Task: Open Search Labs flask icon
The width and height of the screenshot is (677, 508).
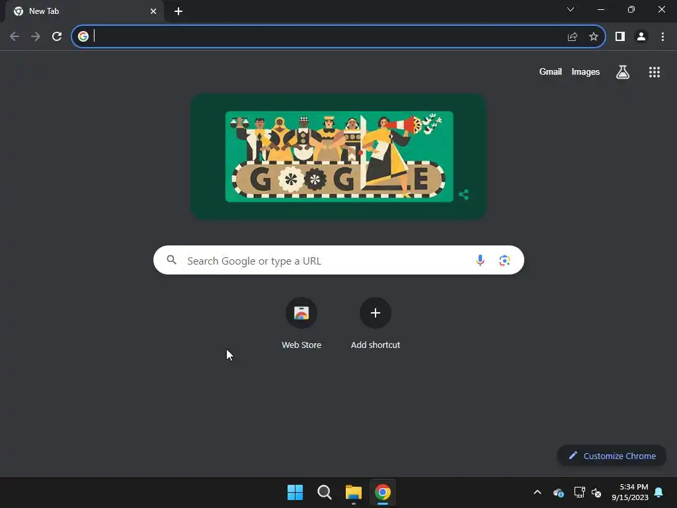Action: click(x=623, y=71)
